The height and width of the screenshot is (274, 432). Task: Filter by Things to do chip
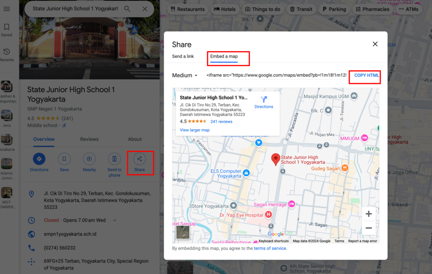click(x=262, y=9)
